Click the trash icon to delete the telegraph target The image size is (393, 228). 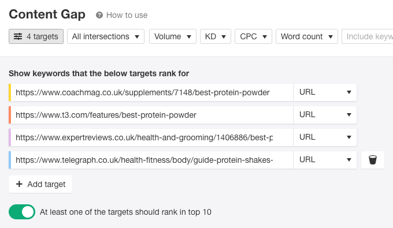tap(372, 160)
